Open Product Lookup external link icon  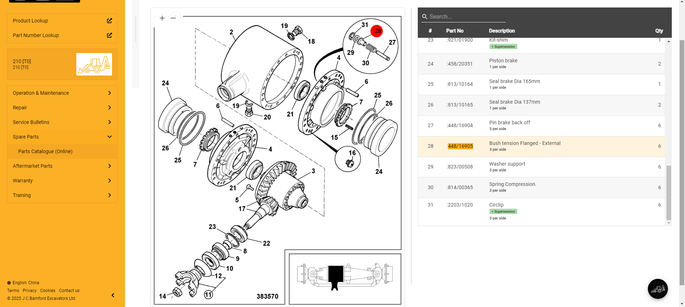pyautogui.click(x=110, y=21)
